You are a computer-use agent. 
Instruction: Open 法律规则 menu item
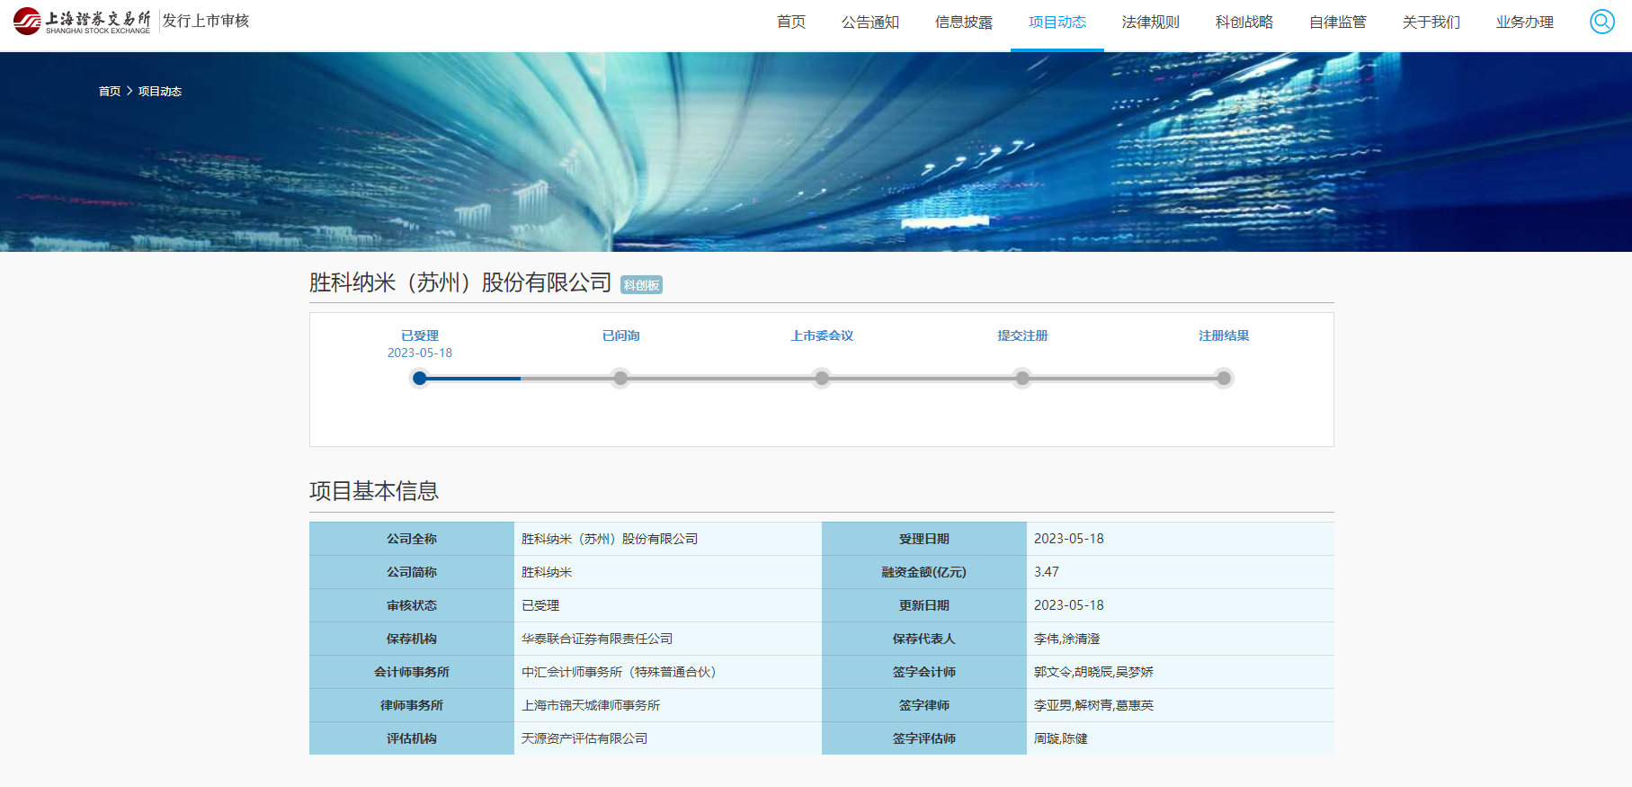click(x=1151, y=22)
